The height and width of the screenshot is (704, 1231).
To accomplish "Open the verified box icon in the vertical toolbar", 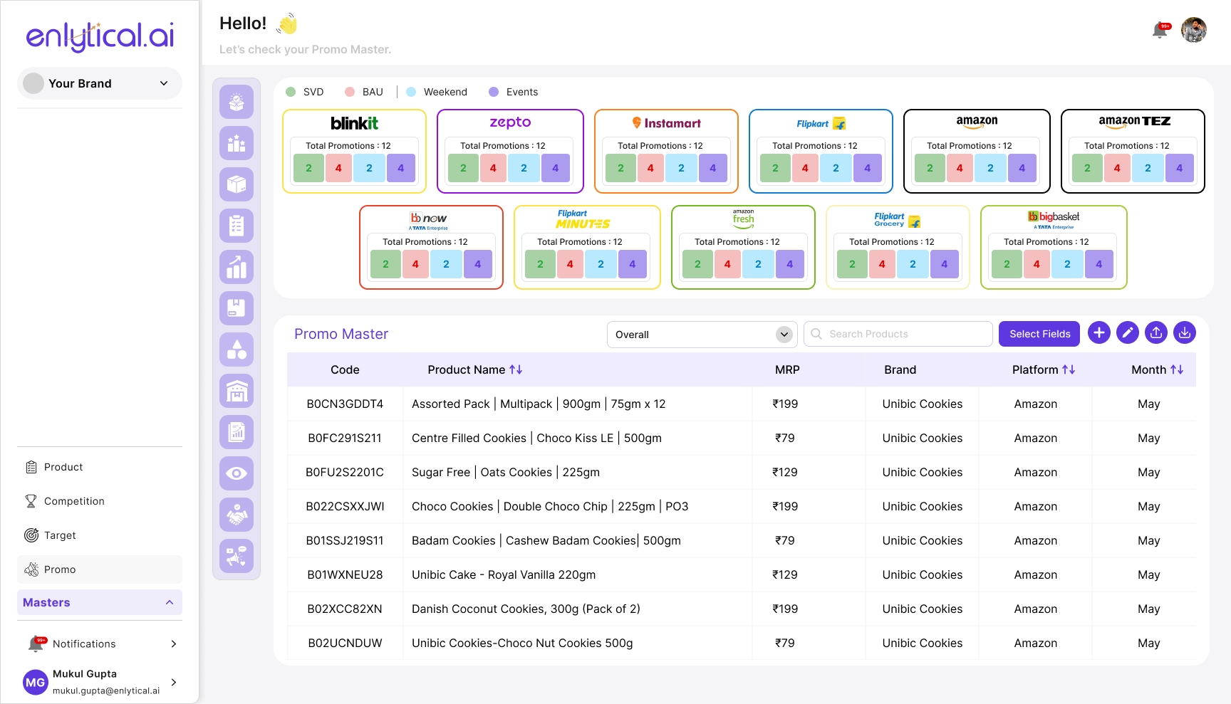I will [x=237, y=102].
